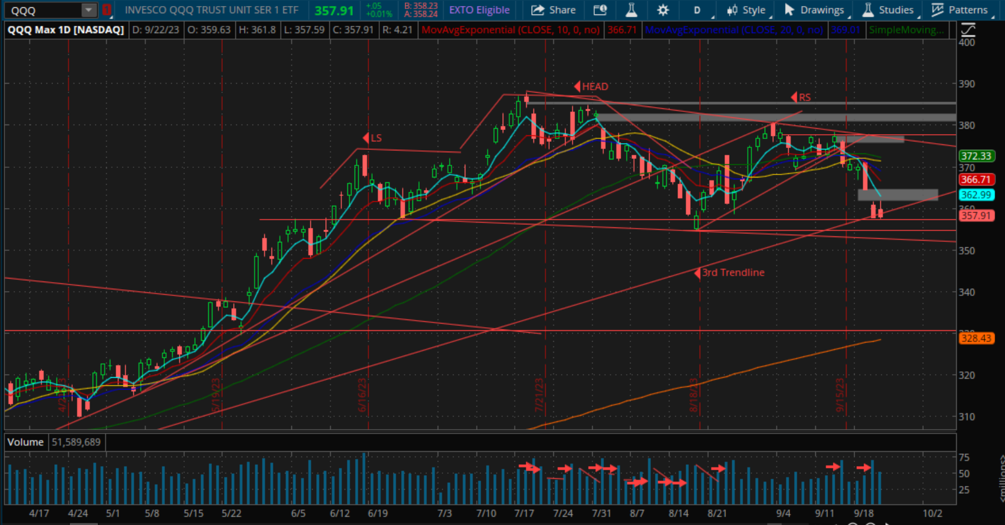This screenshot has width=1005, height=525.
Task: Click the 366.71 study value in header
Action: point(622,29)
